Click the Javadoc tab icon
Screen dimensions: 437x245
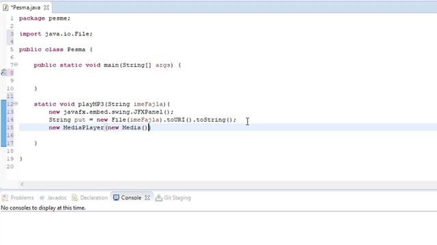(42, 198)
